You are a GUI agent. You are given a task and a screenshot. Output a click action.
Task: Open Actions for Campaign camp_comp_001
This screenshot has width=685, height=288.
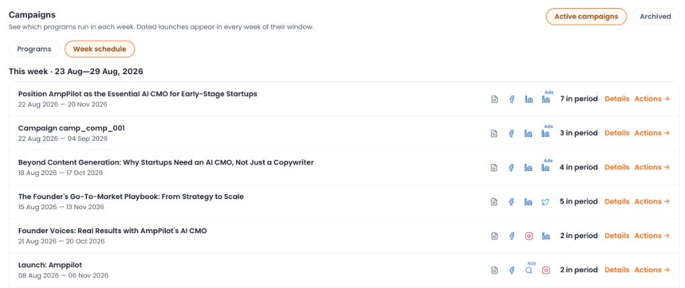pos(652,133)
